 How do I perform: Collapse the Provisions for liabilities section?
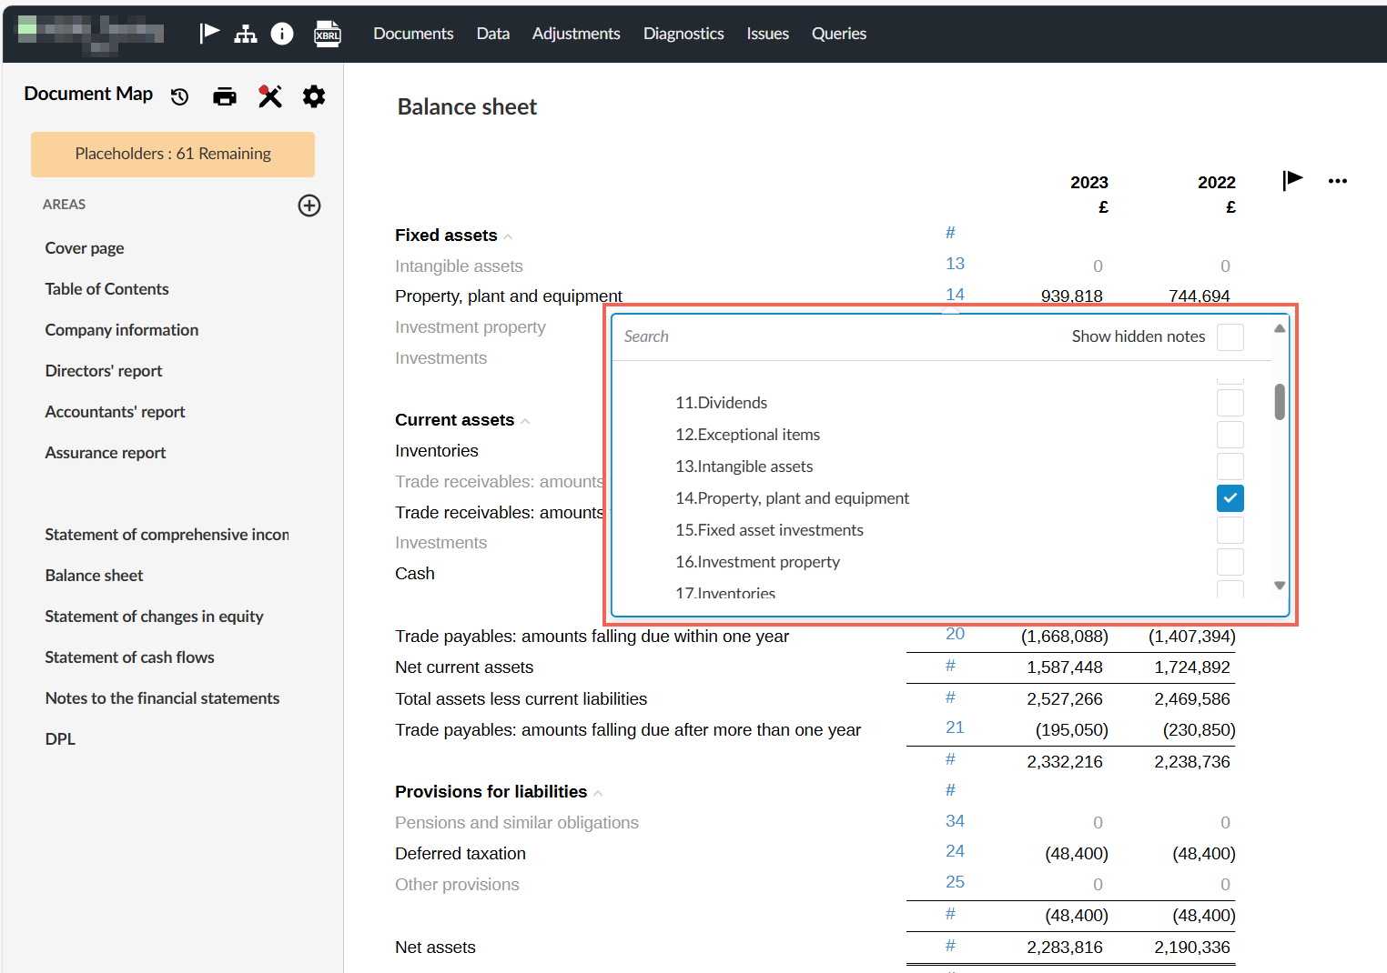pos(598,794)
